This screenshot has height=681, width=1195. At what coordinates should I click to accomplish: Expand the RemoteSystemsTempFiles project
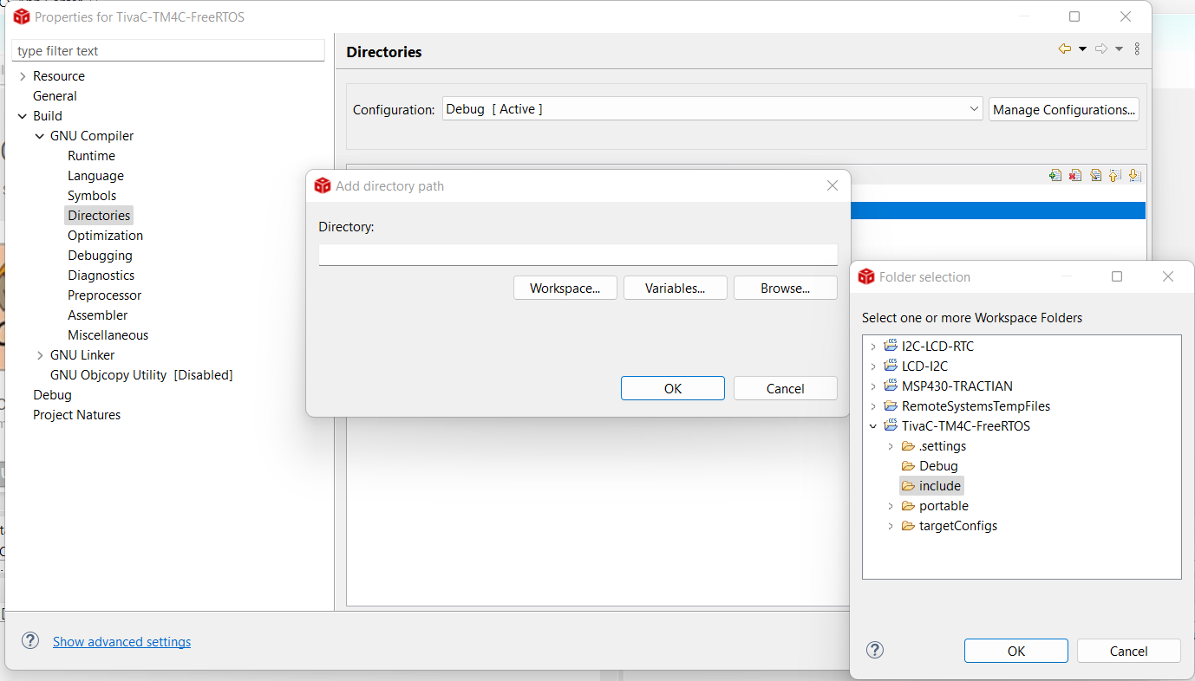click(873, 406)
